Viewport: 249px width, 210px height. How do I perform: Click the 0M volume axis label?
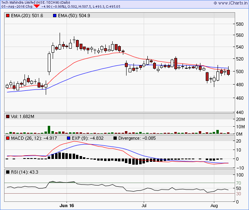click(239, 134)
